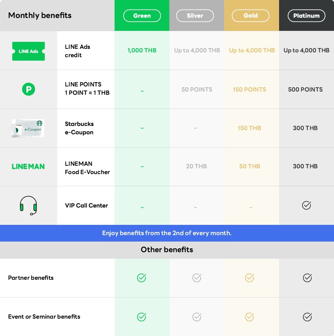Click the Green tier Partner benefits checkmark
The height and width of the screenshot is (336, 334).
tap(142, 278)
